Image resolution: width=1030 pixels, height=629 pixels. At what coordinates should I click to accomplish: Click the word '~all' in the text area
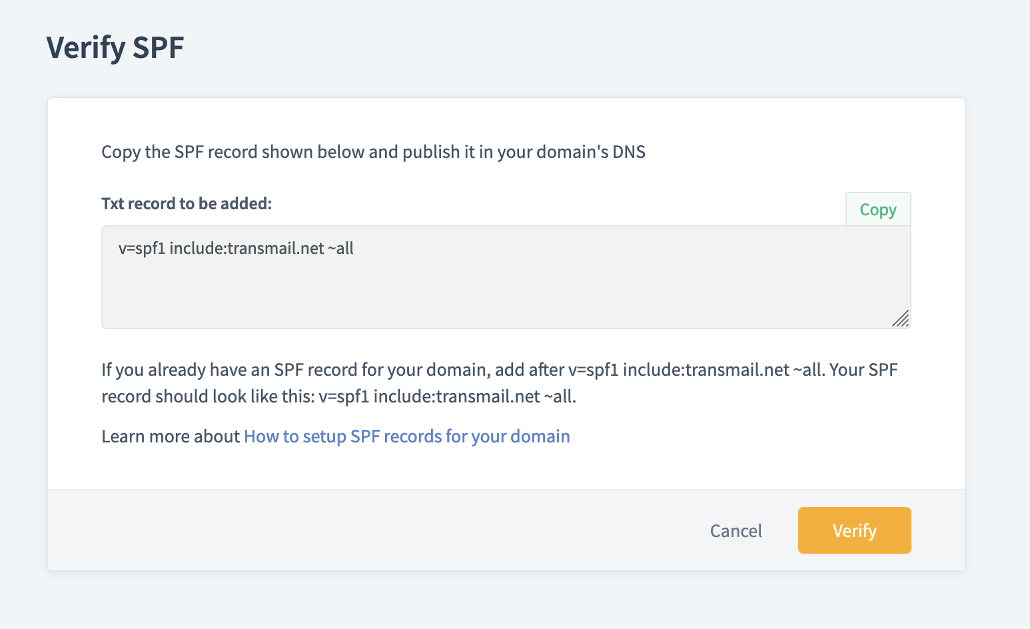click(x=340, y=249)
